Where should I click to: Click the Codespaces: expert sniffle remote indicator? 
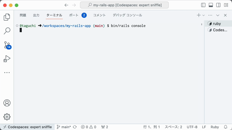coord(28,127)
